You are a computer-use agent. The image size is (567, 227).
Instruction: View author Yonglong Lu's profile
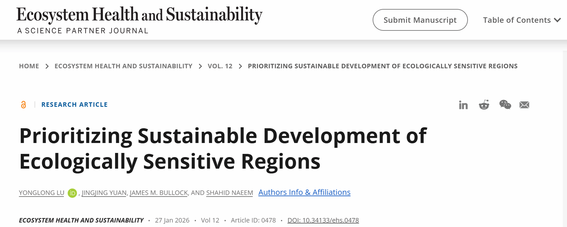pos(41,193)
